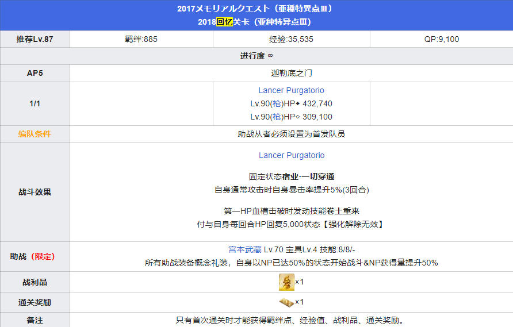Image resolution: width=513 pixels, height=327 pixels.
Task: Open the Lancer Purgatorio link in 1/1 row
Action: (291, 90)
